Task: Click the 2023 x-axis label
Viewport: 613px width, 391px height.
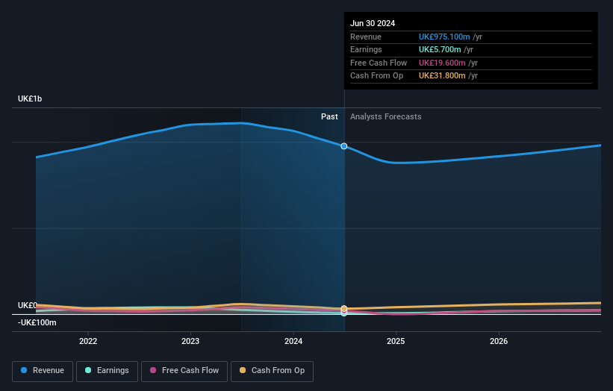Action: tap(190, 341)
